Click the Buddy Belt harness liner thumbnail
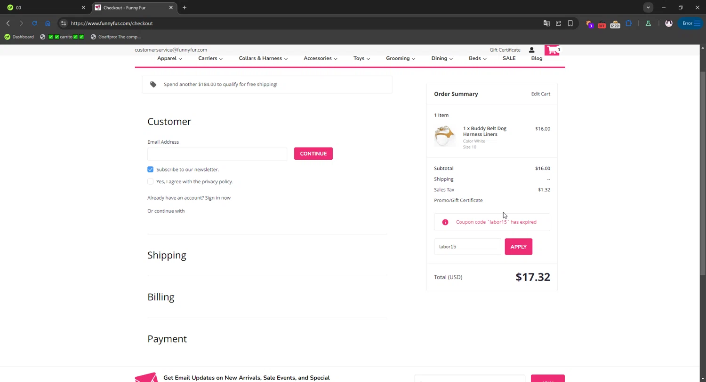The height and width of the screenshot is (382, 706). click(444, 136)
